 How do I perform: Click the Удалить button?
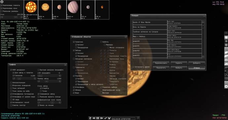click(x=179, y=63)
